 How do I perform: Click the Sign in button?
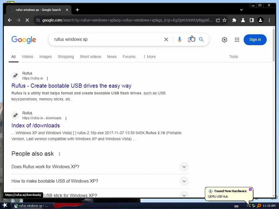click(255, 40)
